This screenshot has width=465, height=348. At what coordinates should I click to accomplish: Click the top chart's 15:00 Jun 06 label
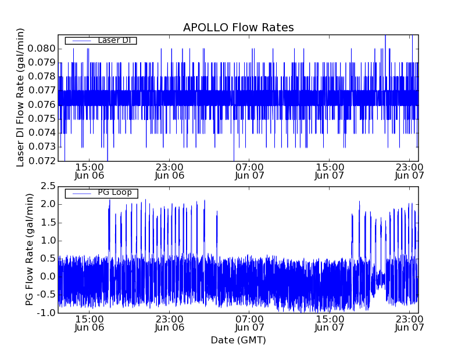pyautogui.click(x=90, y=172)
